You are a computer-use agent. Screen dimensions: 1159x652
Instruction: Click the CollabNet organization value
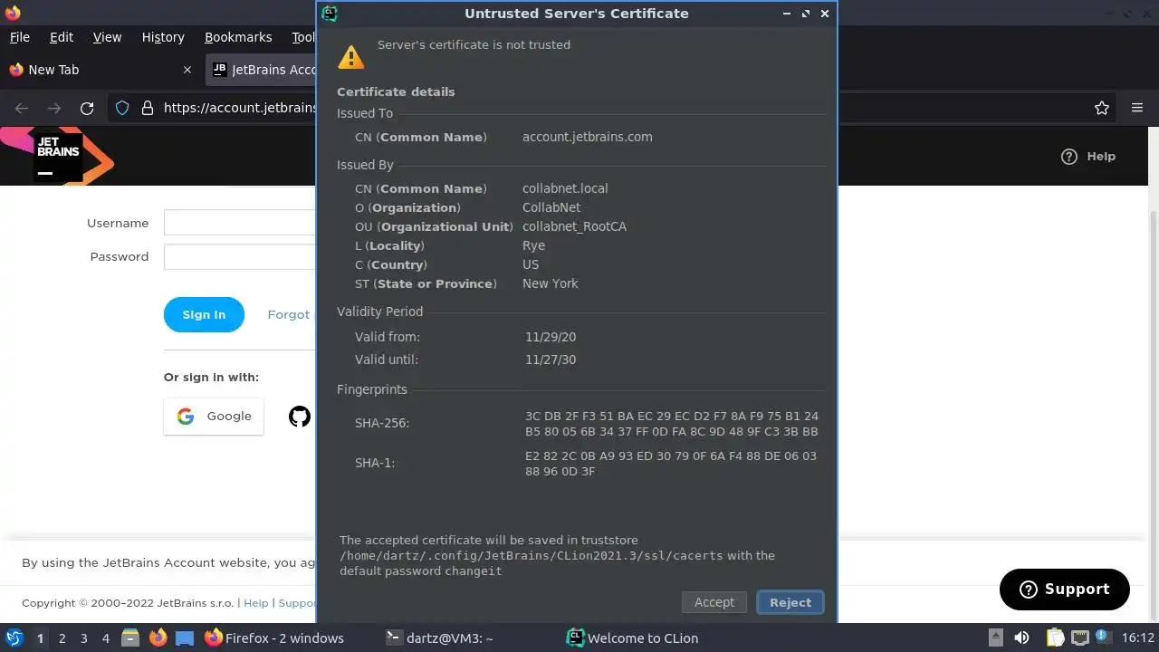tap(551, 207)
